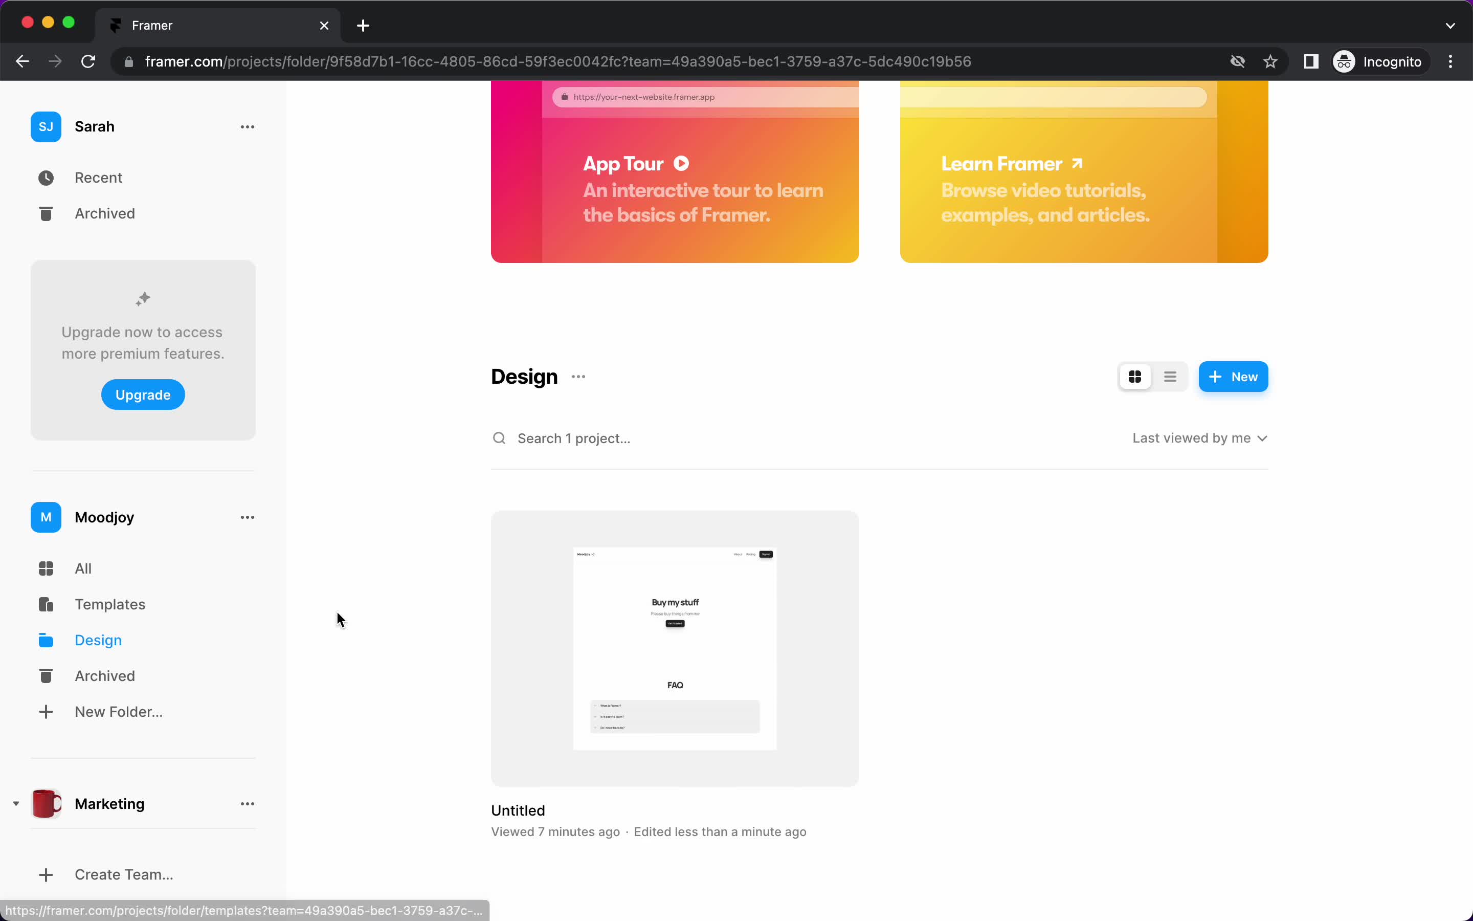The height and width of the screenshot is (921, 1473).
Task: Expand the Last viewed by me dropdown
Action: pyautogui.click(x=1199, y=437)
